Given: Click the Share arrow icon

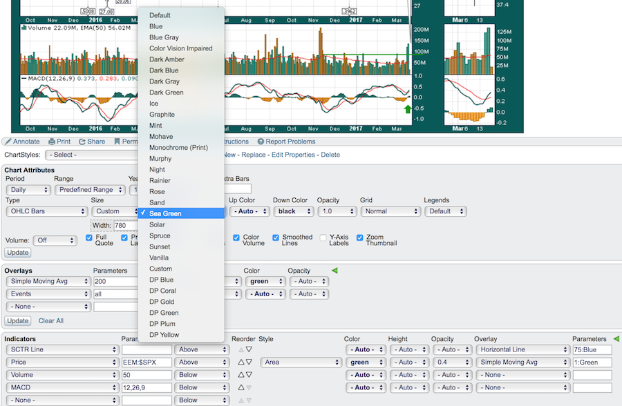Looking at the screenshot, I should coord(83,142).
